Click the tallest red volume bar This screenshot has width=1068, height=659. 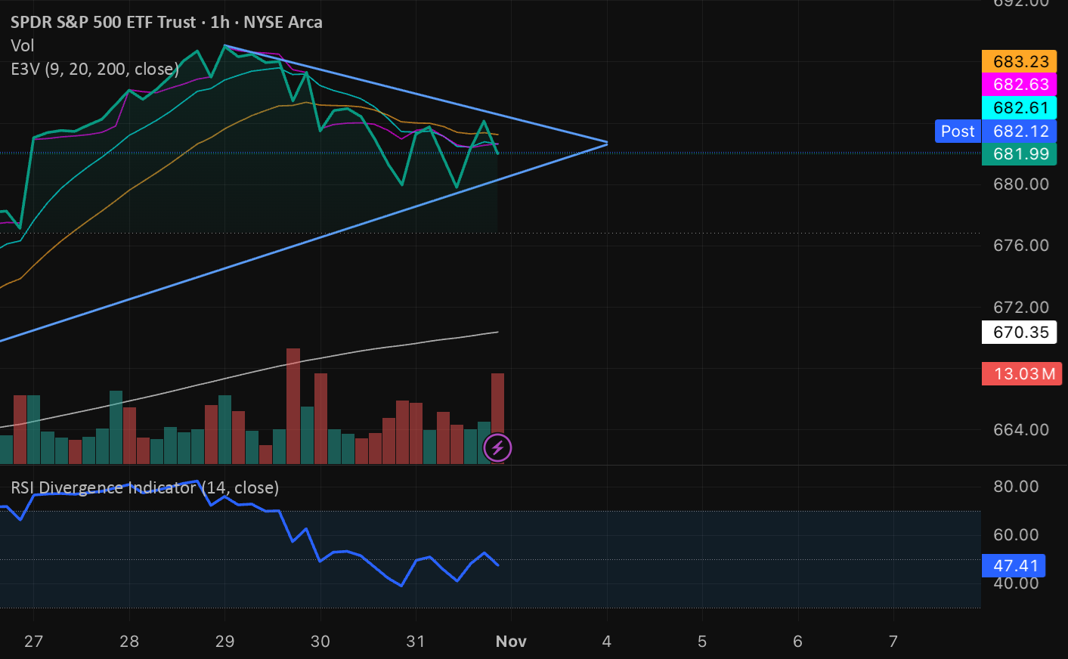coord(293,406)
